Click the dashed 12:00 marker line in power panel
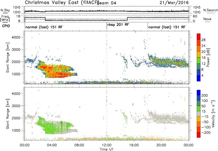218x151 pixels. (107, 58)
